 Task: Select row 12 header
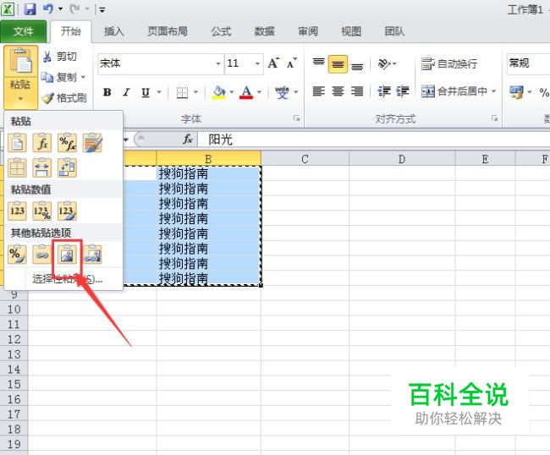coord(14,339)
